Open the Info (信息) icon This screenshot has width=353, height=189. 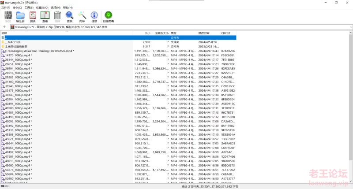tap(94, 17)
